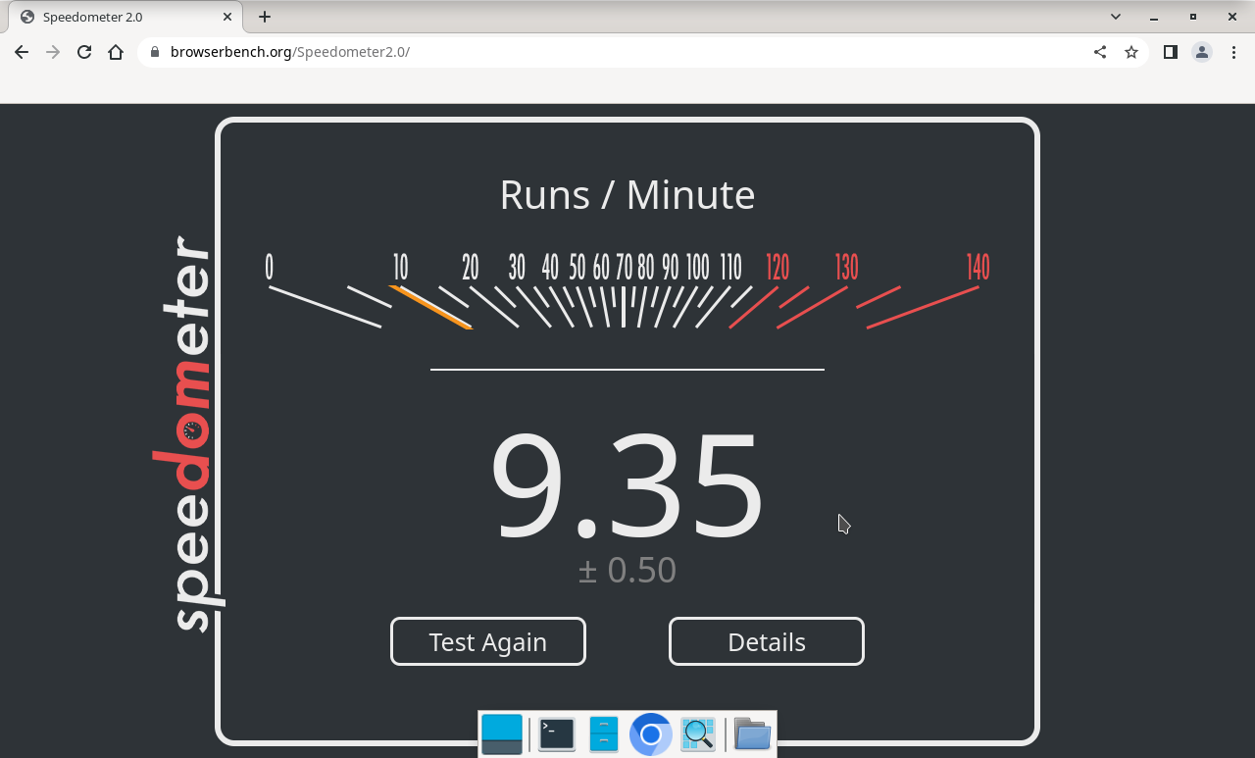The width and height of the screenshot is (1255, 758).
Task: Minimize the browser window
Action: (x=1155, y=17)
